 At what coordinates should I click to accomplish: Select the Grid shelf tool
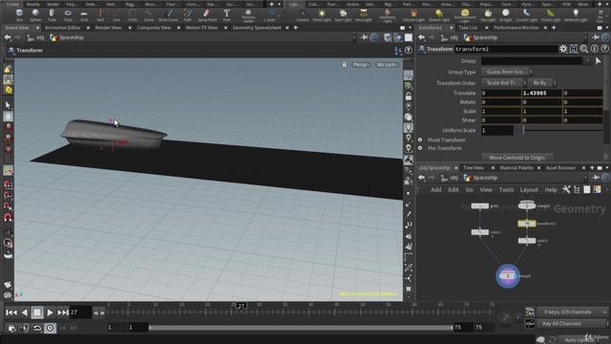tap(84, 15)
